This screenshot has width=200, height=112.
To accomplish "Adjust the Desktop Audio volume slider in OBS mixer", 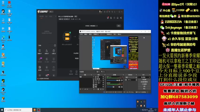I will point(112,87).
